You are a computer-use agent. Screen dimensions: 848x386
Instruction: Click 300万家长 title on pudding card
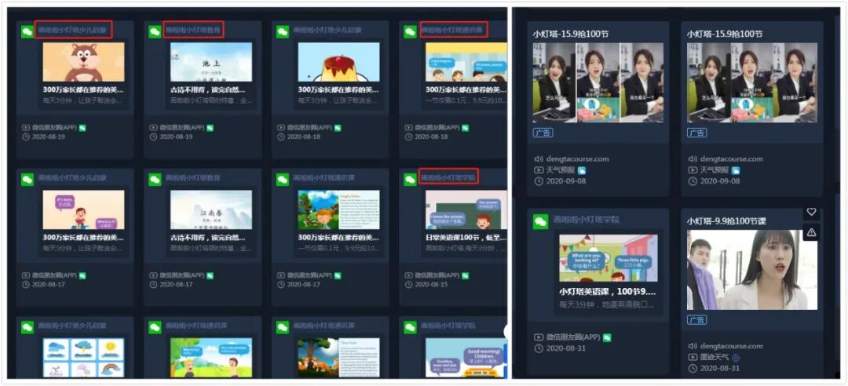339,89
